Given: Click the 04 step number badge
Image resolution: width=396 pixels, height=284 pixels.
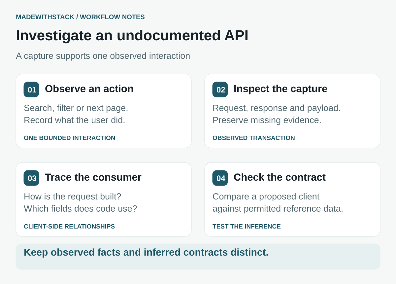Looking at the screenshot, I should pyautogui.click(x=220, y=178).
